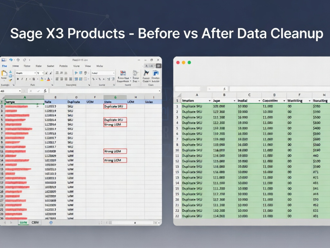Click the formula bar input in left window

coord(105,91)
